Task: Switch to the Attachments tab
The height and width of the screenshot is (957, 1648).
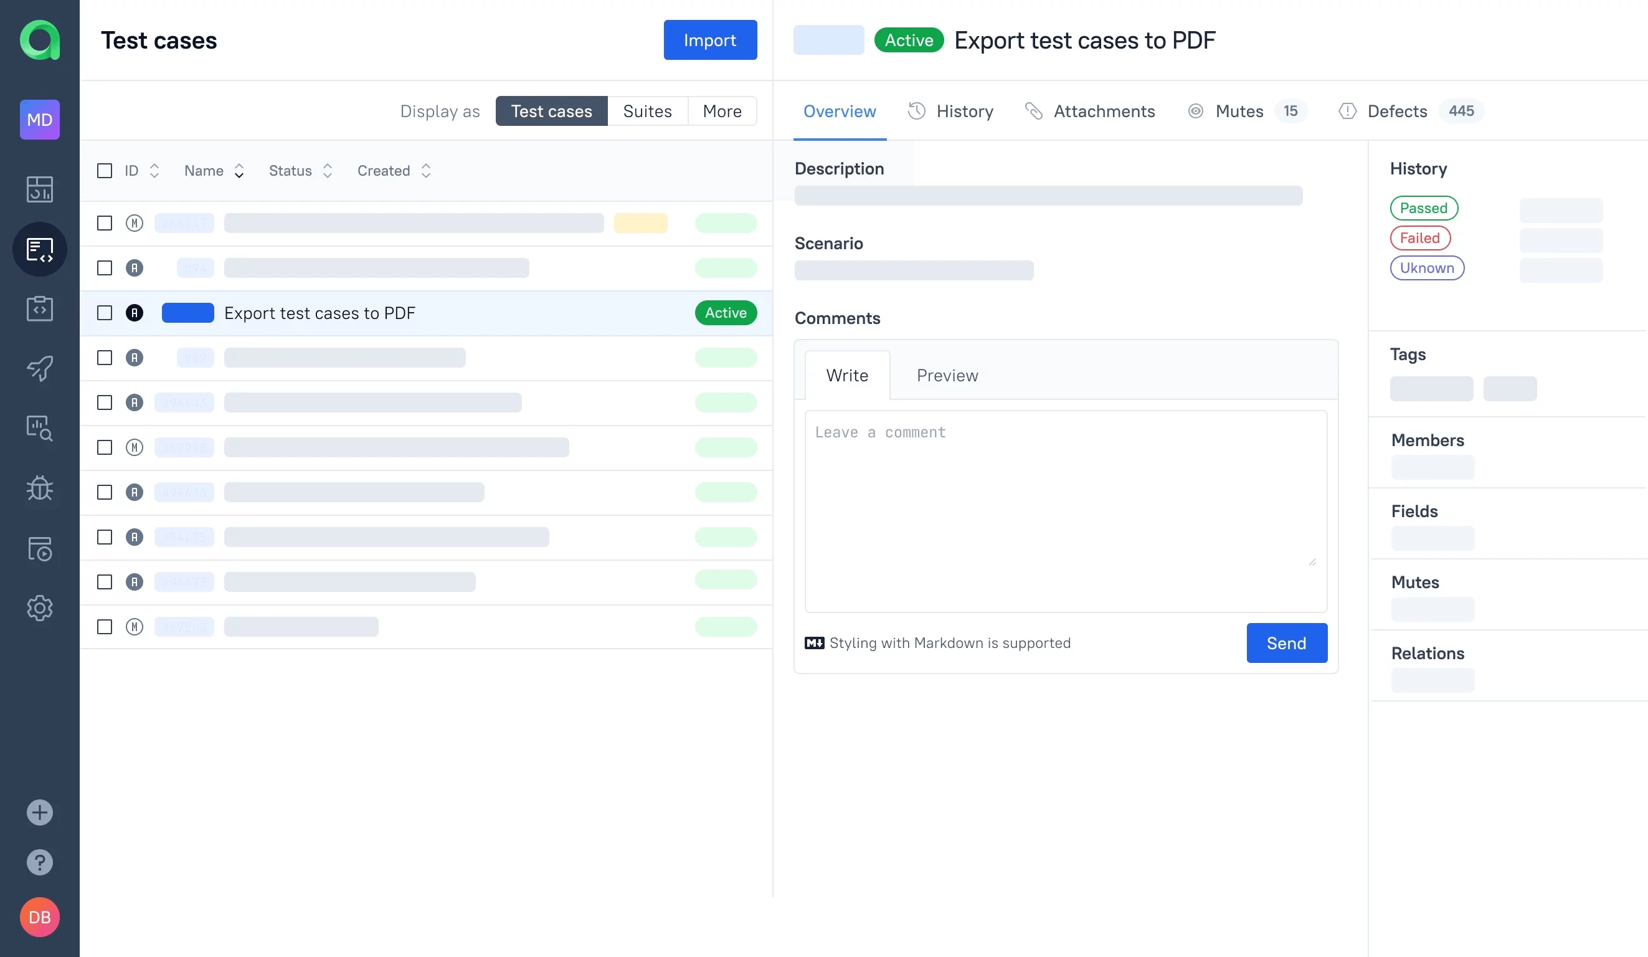Action: click(1103, 111)
